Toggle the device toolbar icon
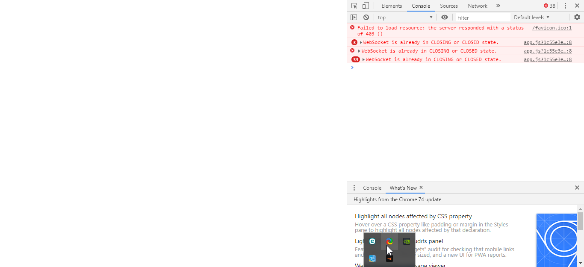This screenshot has width=584, height=267. [366, 6]
